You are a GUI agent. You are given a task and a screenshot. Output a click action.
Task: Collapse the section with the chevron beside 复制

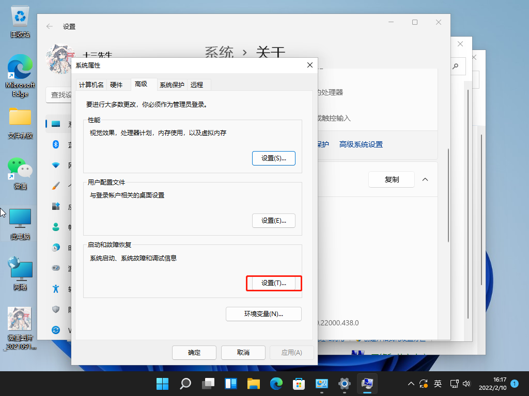(425, 179)
